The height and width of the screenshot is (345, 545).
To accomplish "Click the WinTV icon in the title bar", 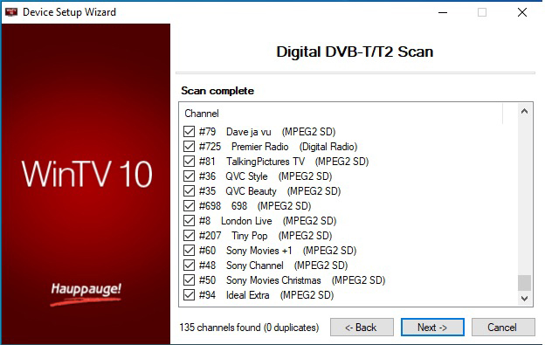I will pyautogui.click(x=11, y=12).
